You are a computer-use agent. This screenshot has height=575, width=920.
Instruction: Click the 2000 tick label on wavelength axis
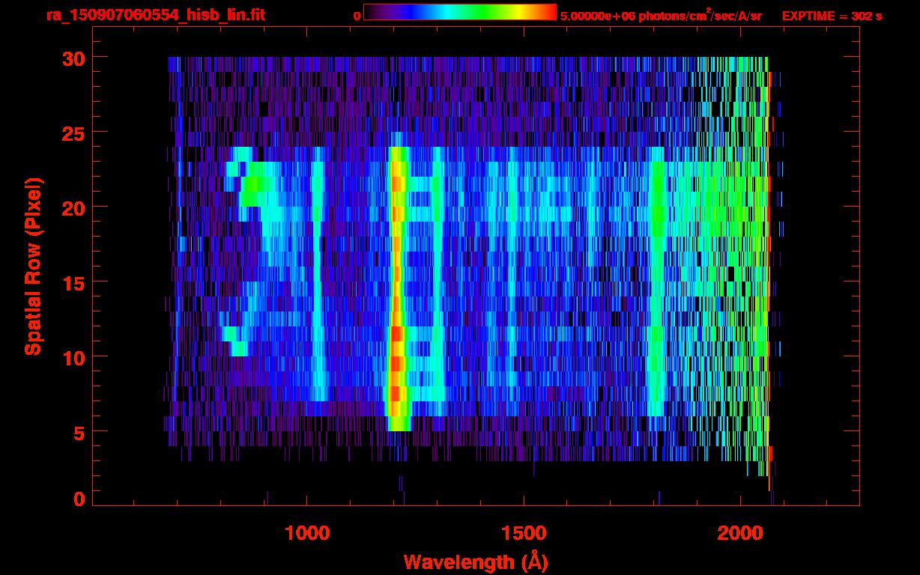point(740,533)
